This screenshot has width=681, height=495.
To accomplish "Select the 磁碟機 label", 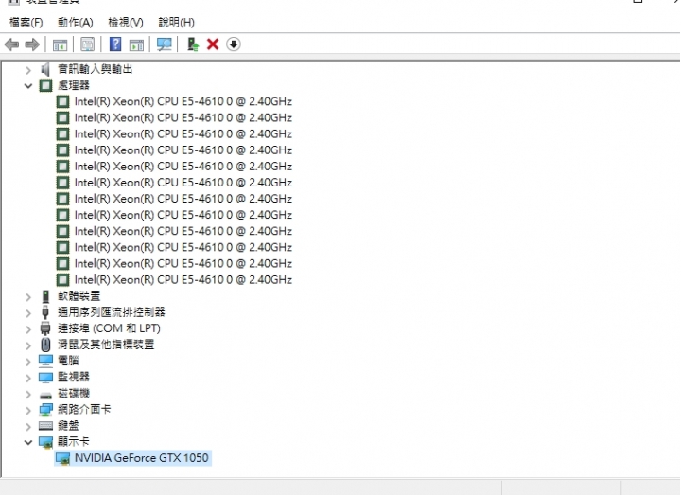I will pos(74,394).
